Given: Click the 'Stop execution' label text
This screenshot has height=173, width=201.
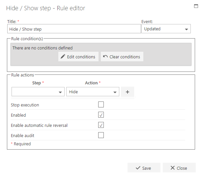Looking at the screenshot, I should click(25, 105).
